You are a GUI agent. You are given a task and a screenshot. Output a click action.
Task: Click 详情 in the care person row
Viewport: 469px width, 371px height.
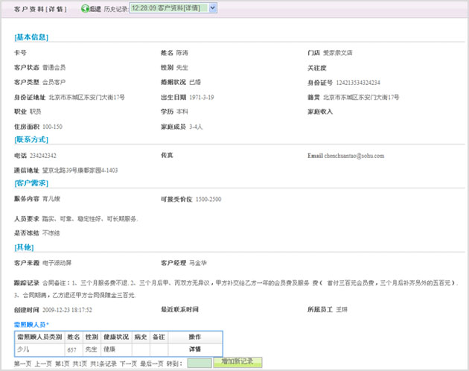pyautogui.click(x=195, y=349)
